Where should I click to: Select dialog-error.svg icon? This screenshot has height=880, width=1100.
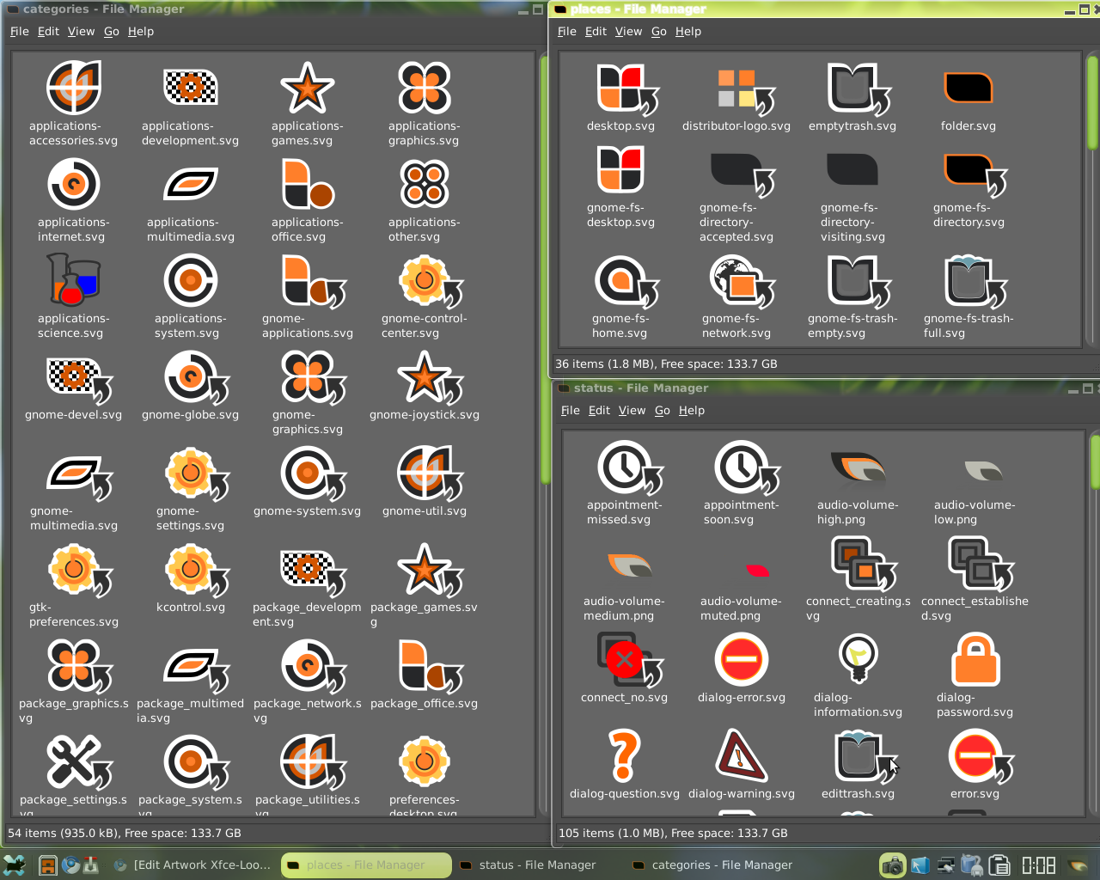point(742,660)
